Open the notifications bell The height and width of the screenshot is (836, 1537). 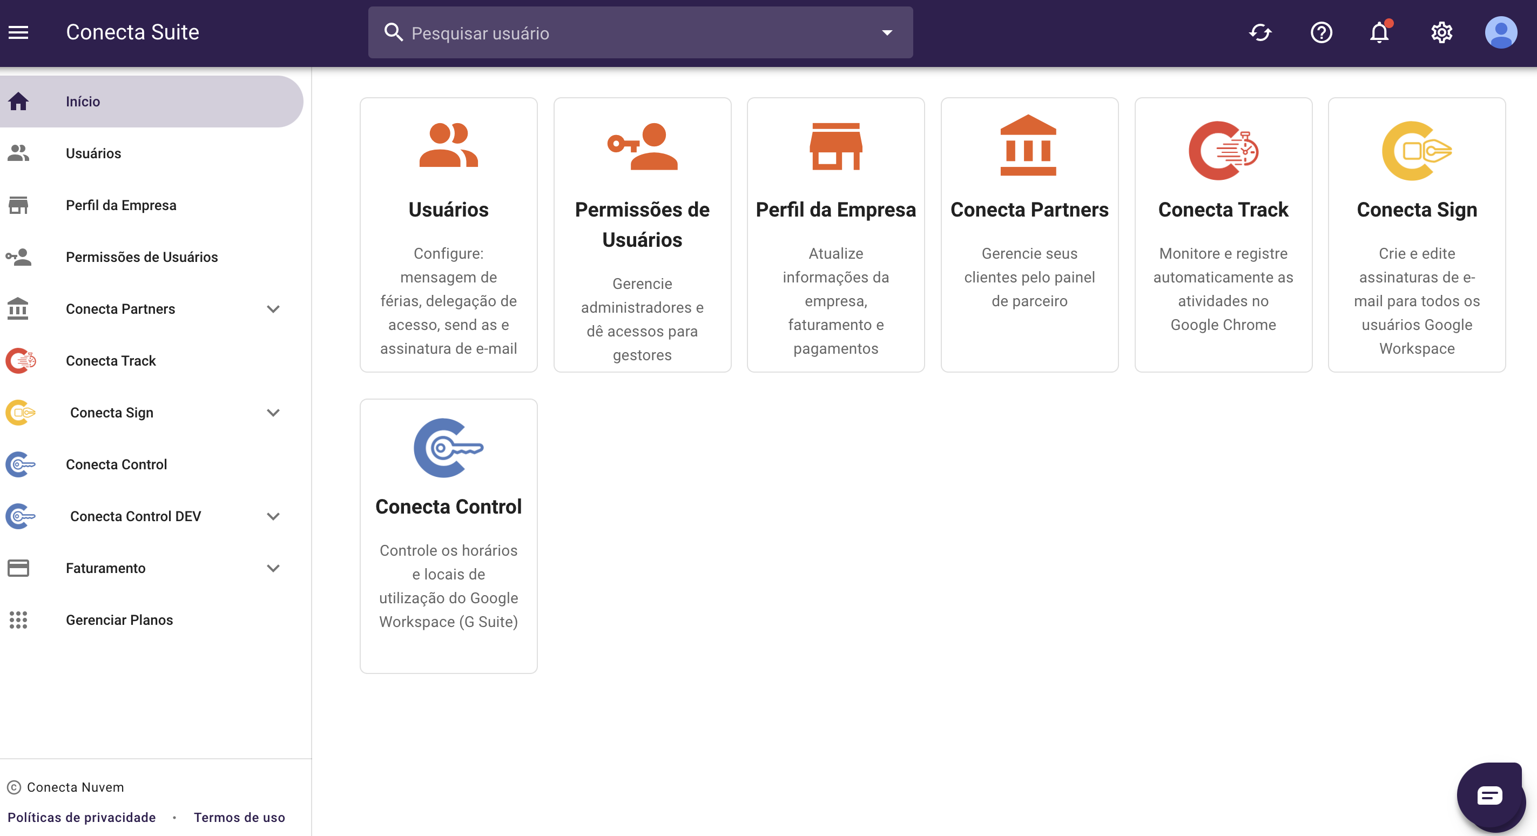click(1379, 32)
